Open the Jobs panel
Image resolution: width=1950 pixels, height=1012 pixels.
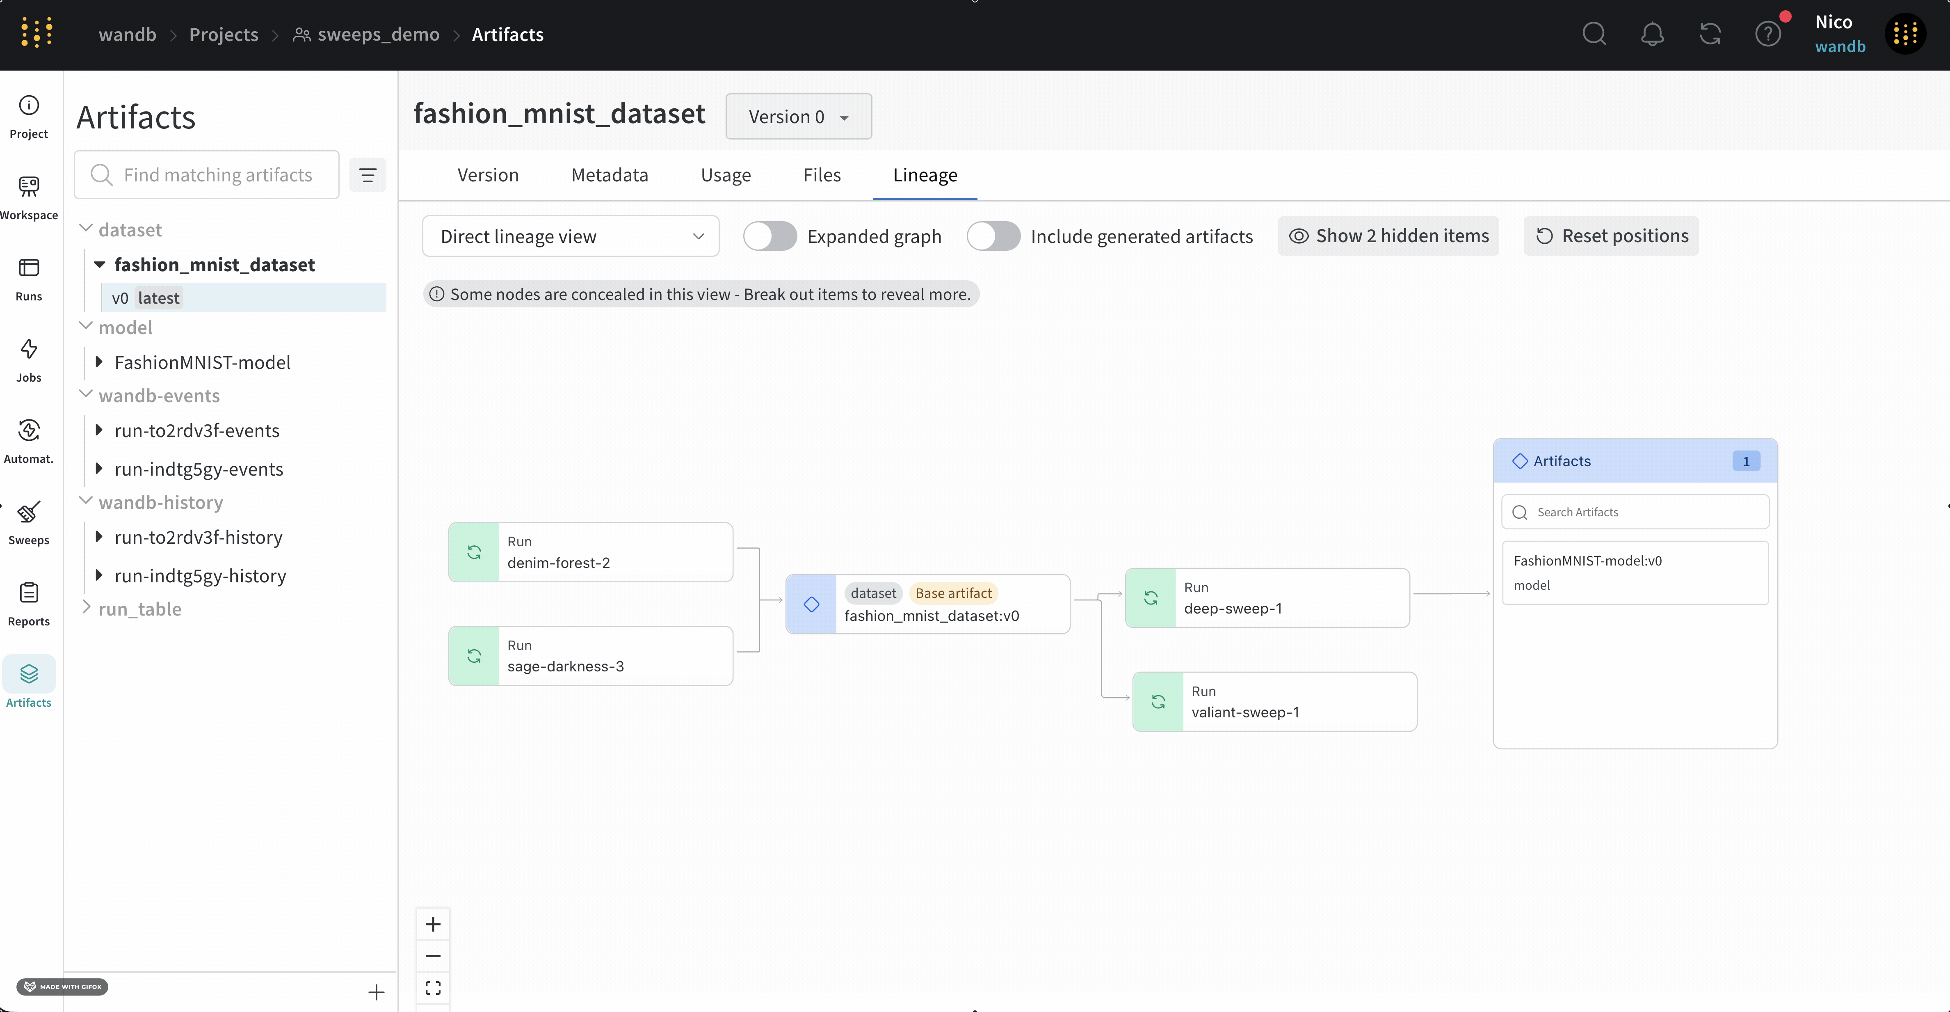click(x=29, y=360)
